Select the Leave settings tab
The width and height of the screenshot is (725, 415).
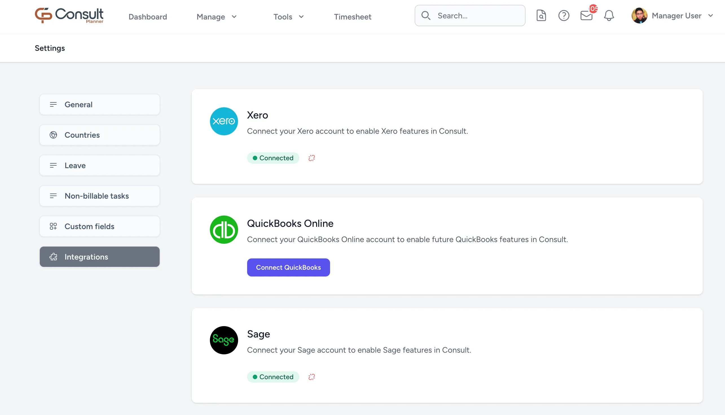coord(100,165)
